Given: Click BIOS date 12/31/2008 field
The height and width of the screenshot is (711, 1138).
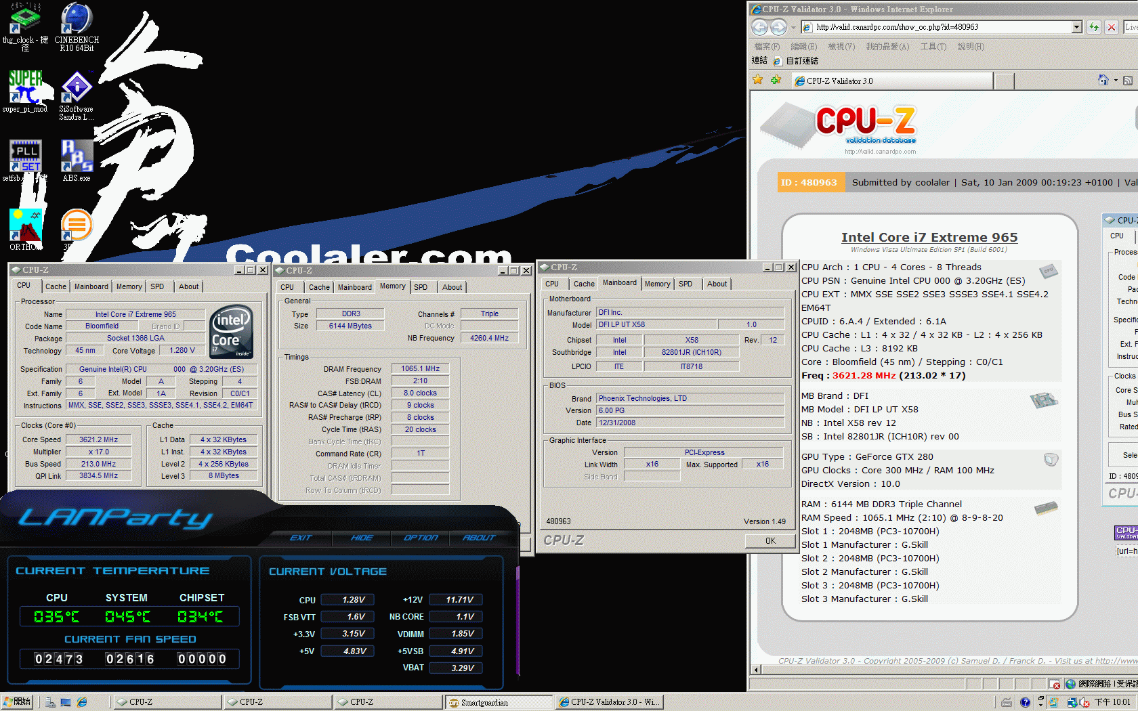Looking at the screenshot, I should pos(690,423).
